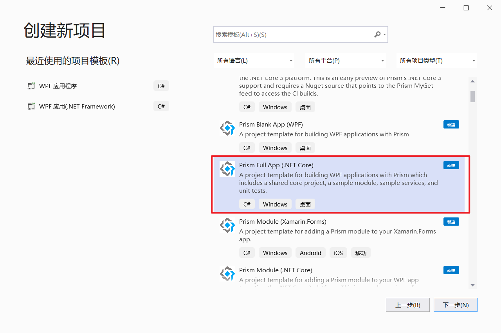This screenshot has height=333, width=501.
Task: Open the 所有项目类型 project type dropdown
Action: click(437, 61)
